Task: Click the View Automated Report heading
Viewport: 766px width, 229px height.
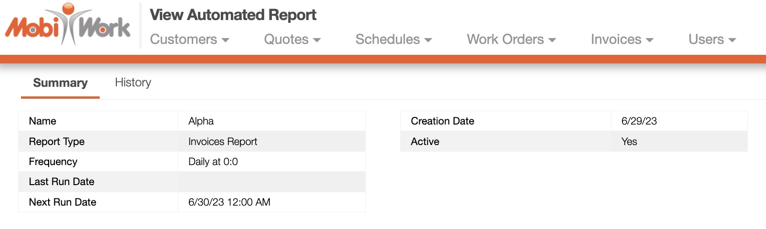Action: 233,15
